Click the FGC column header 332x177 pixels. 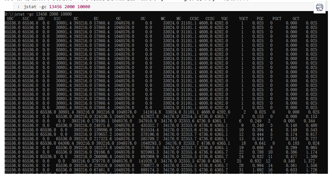tap(260, 19)
